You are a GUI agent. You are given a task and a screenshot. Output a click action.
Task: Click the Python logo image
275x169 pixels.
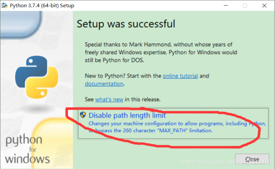tap(37, 77)
